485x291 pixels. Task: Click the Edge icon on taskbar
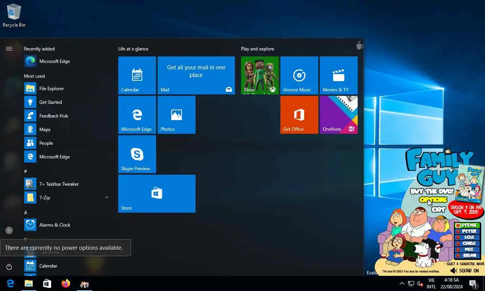click(x=10, y=283)
